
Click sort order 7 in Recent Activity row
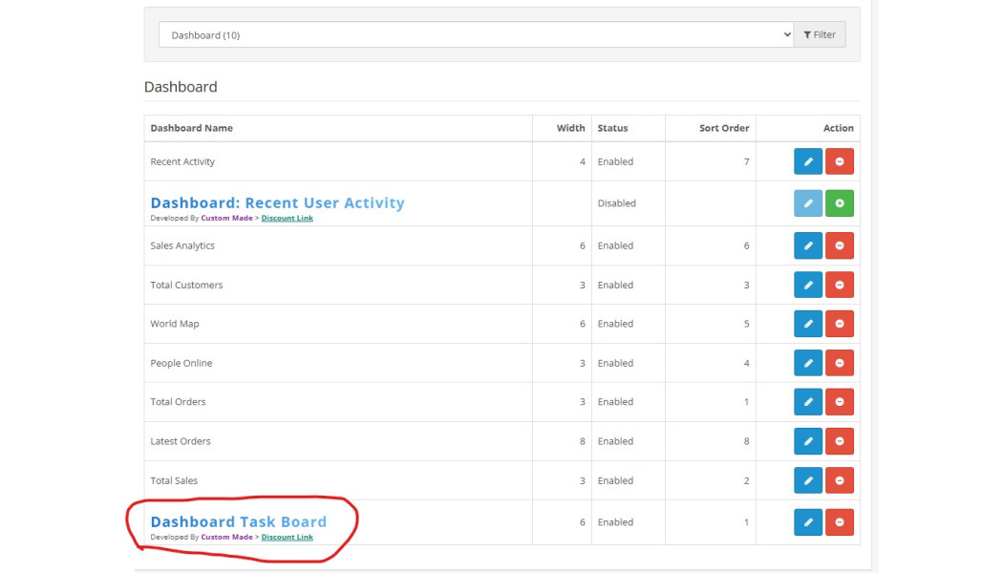point(746,161)
